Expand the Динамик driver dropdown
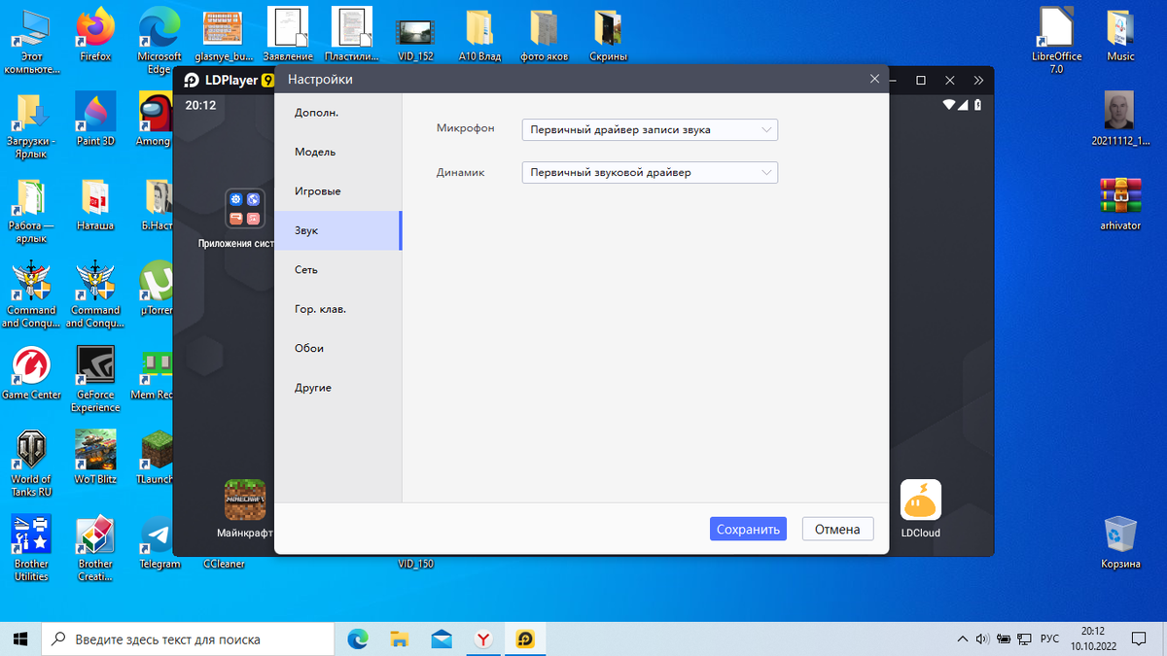 point(650,172)
